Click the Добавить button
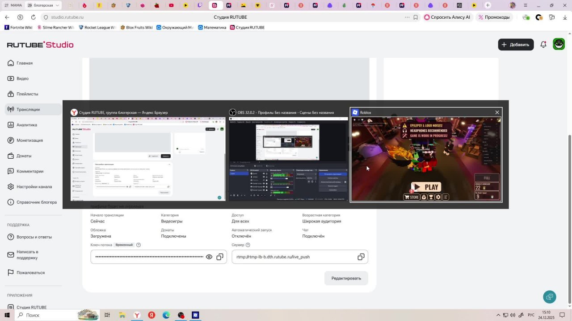572x321 pixels. pyautogui.click(x=516, y=45)
